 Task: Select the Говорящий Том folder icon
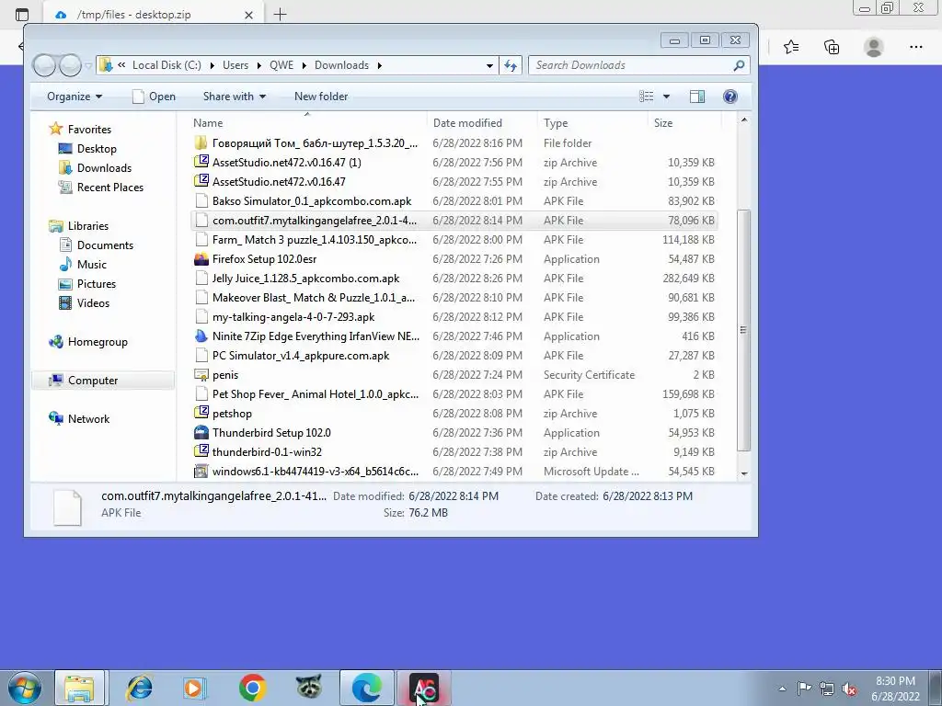(x=201, y=142)
